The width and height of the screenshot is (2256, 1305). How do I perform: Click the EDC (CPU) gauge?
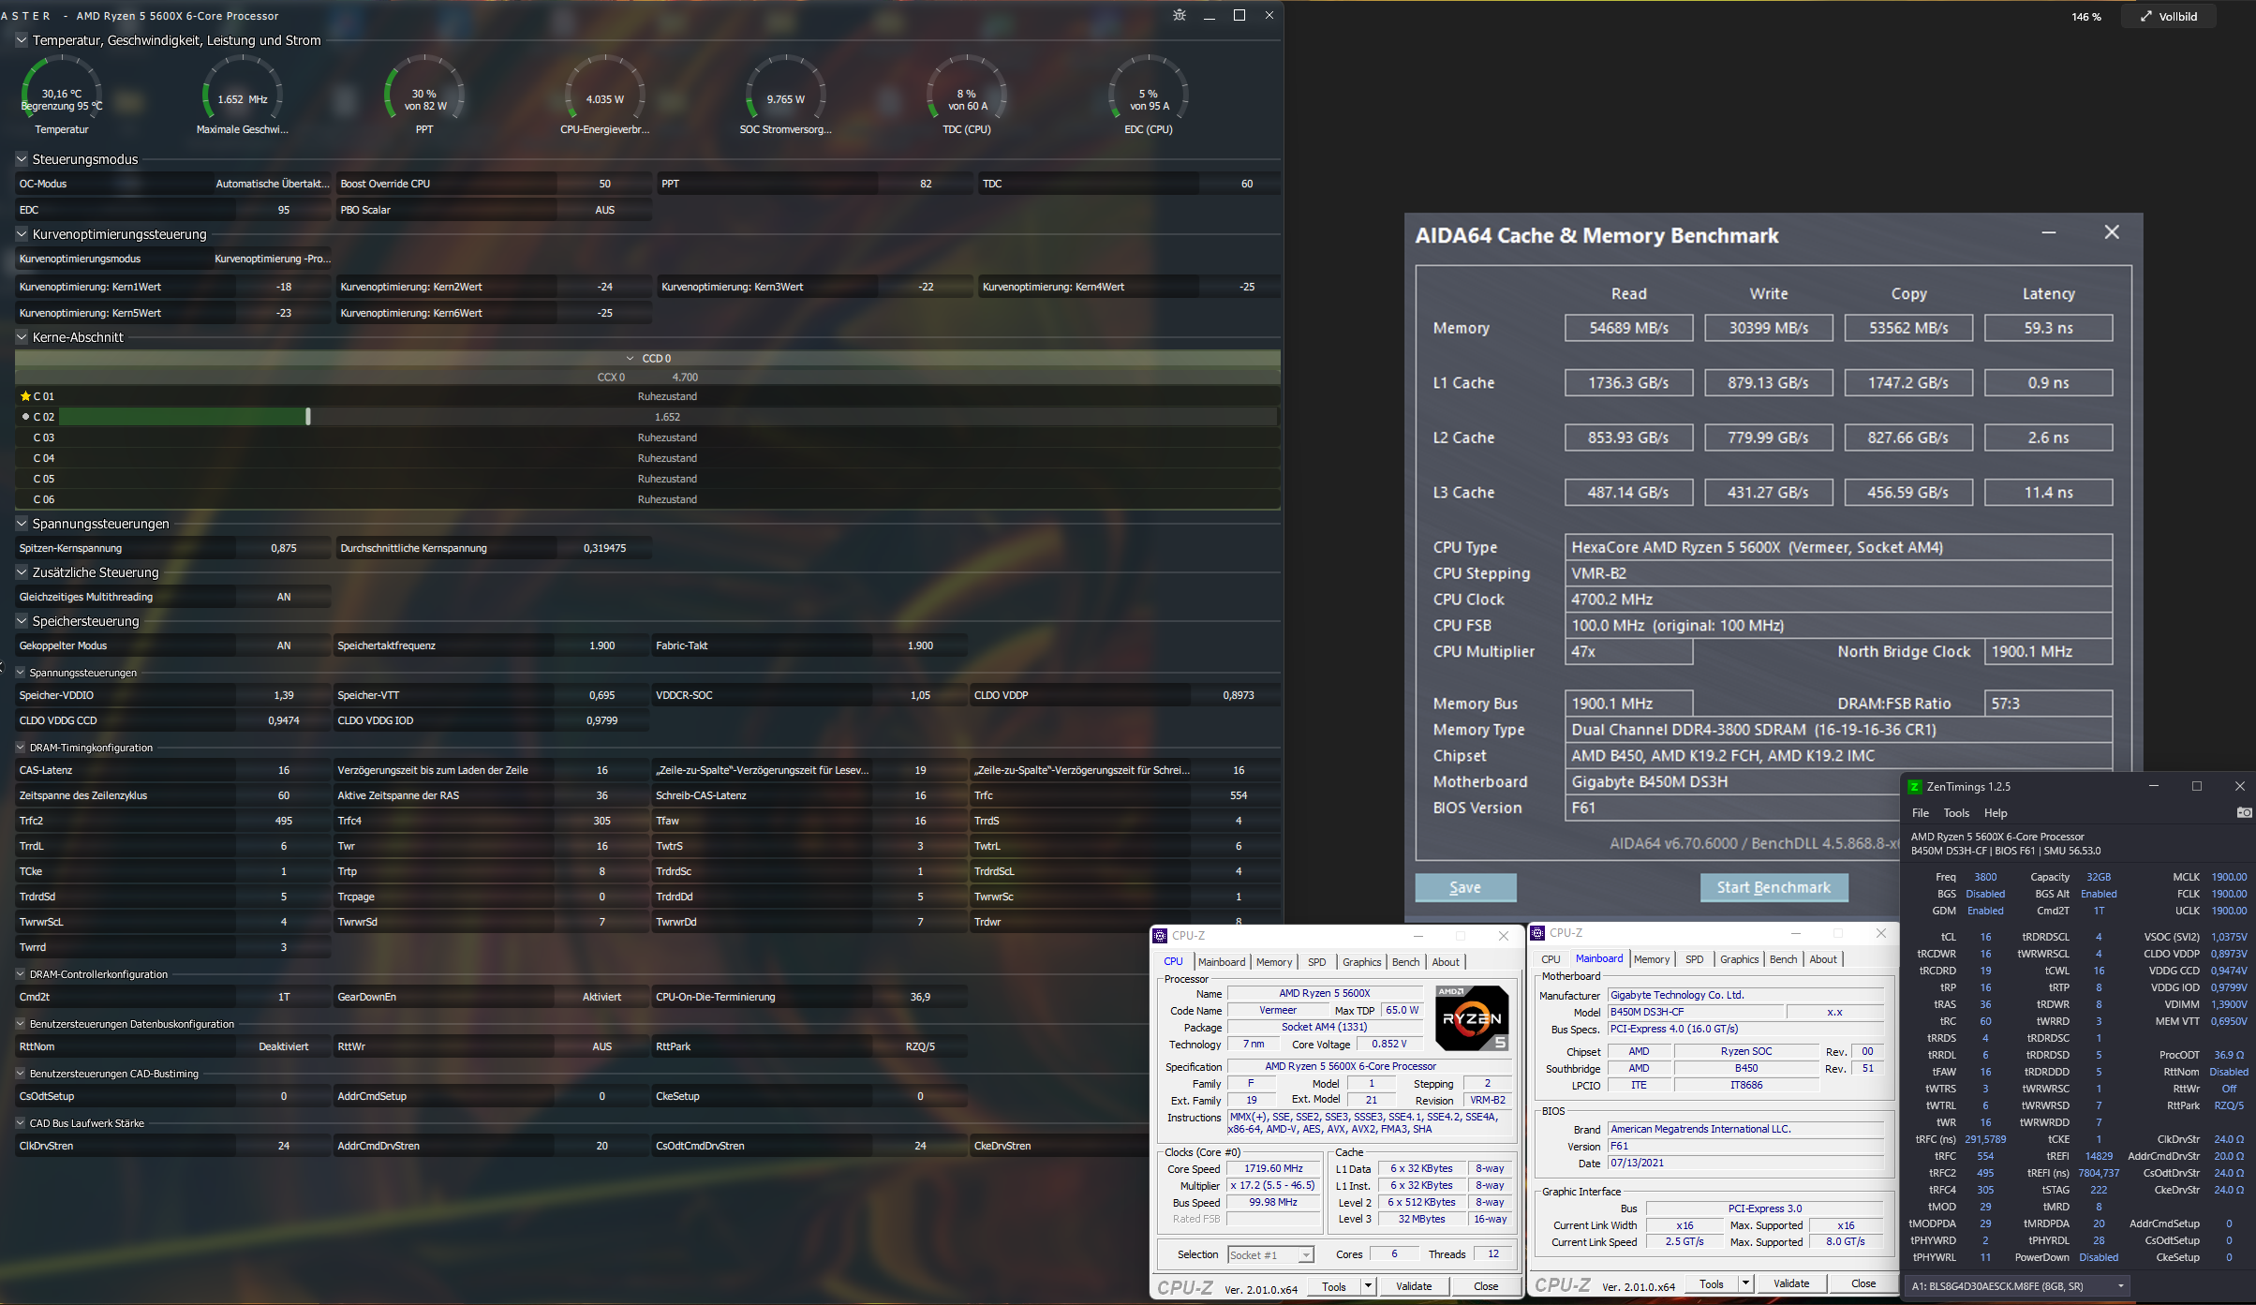(1149, 95)
